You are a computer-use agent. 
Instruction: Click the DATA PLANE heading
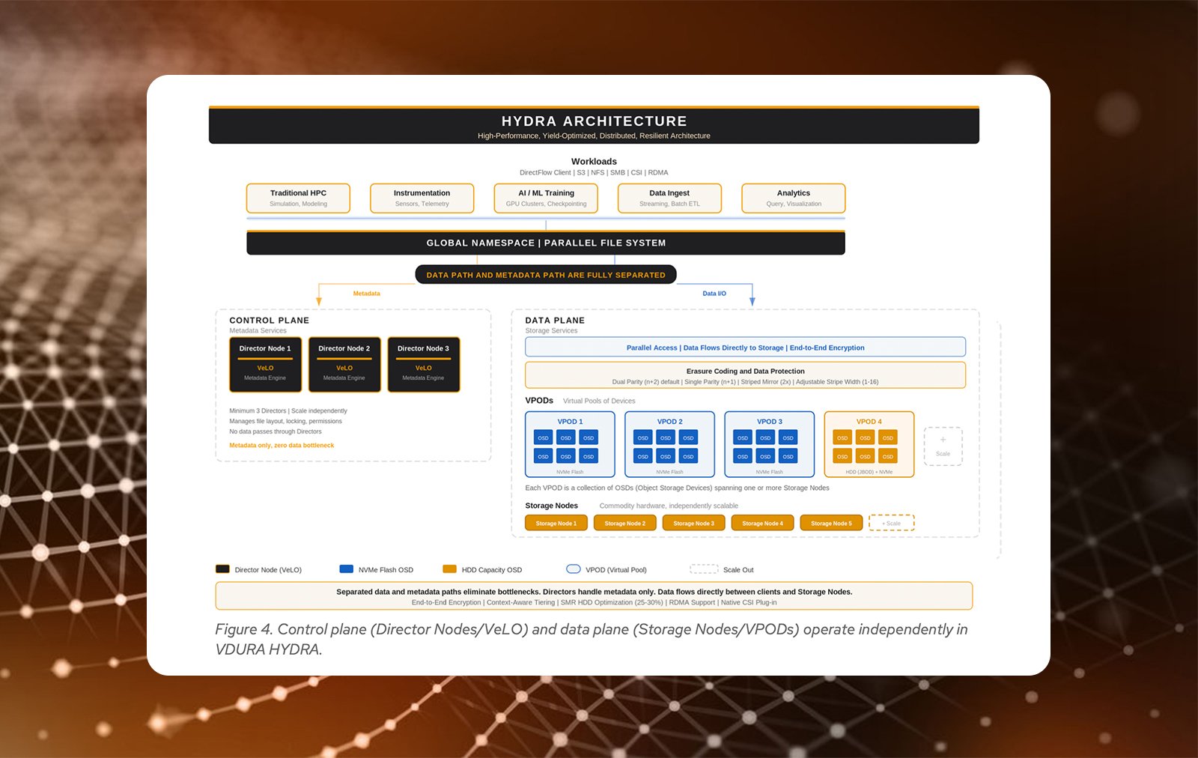[555, 320]
